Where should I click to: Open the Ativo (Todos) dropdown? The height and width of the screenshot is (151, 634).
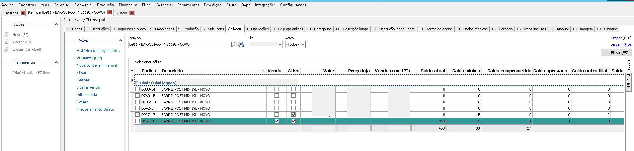[303, 44]
